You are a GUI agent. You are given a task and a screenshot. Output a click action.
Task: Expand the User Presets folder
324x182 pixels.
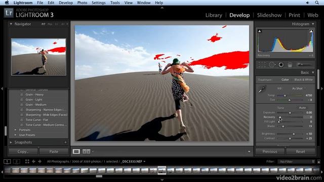[x=16, y=135]
